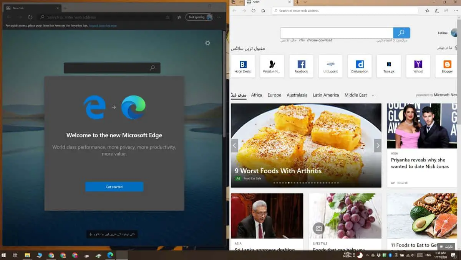Select the Latin America news feed tab
The image size is (461, 260).
[326, 95]
